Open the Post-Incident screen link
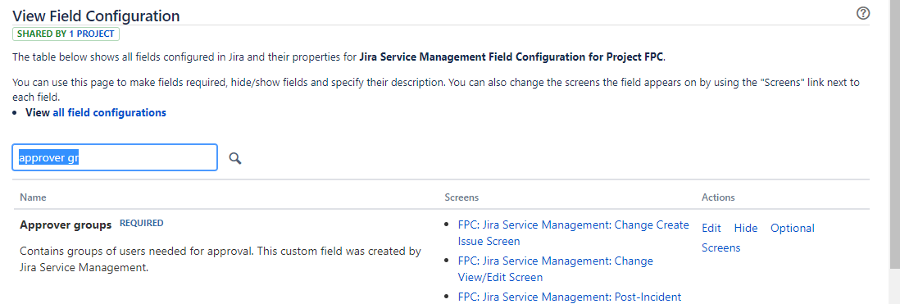 tap(570, 297)
